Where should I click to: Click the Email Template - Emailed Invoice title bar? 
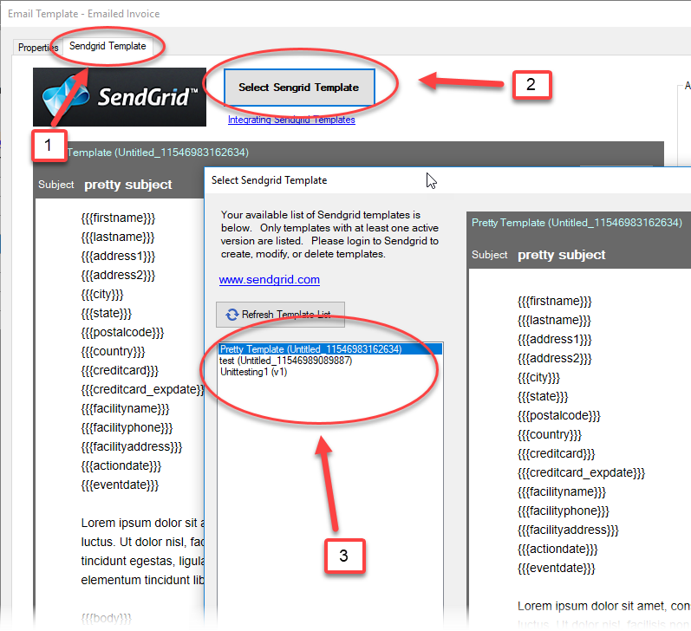click(x=85, y=14)
